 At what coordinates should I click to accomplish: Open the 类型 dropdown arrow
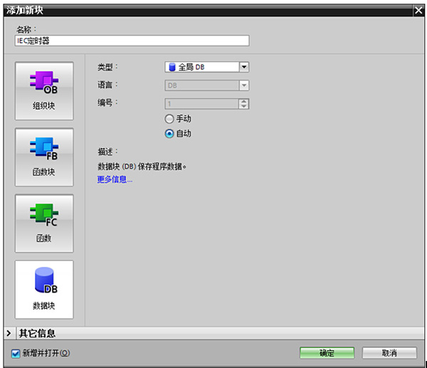pos(244,67)
